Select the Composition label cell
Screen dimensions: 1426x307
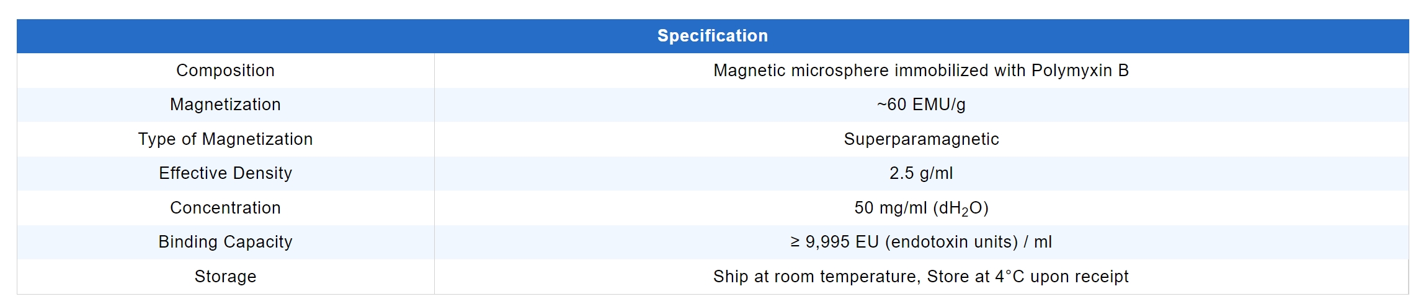[x=225, y=71]
